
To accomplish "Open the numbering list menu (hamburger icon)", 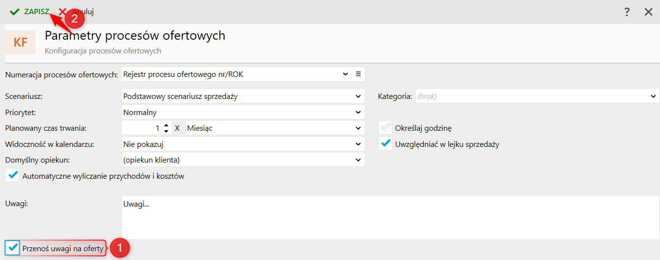I will pyautogui.click(x=358, y=74).
